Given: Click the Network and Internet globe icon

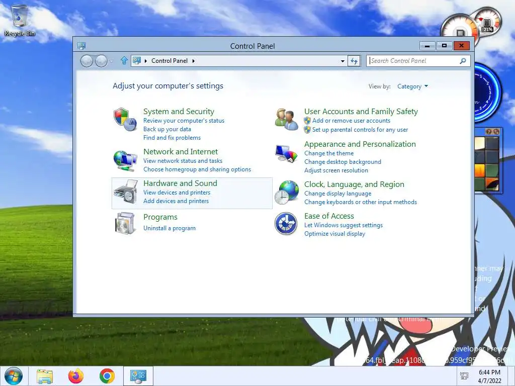Looking at the screenshot, I should pyautogui.click(x=125, y=160).
